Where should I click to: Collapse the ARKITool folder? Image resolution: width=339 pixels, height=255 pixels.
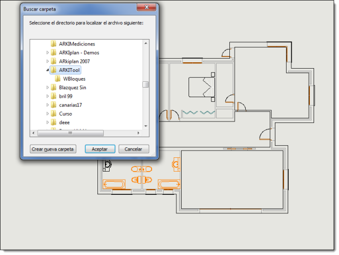(x=48, y=70)
